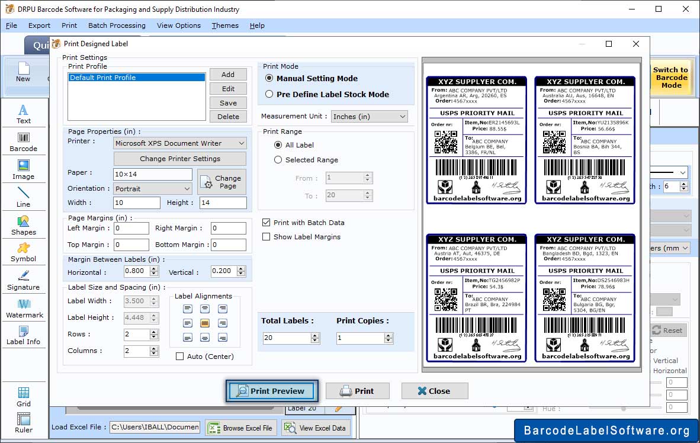Screen dimensions: 700x443
Task: Adjust the Print Copies spinner
Action: pos(389,338)
